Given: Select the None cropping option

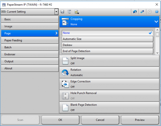Looking at the screenshot, I should (107, 33).
